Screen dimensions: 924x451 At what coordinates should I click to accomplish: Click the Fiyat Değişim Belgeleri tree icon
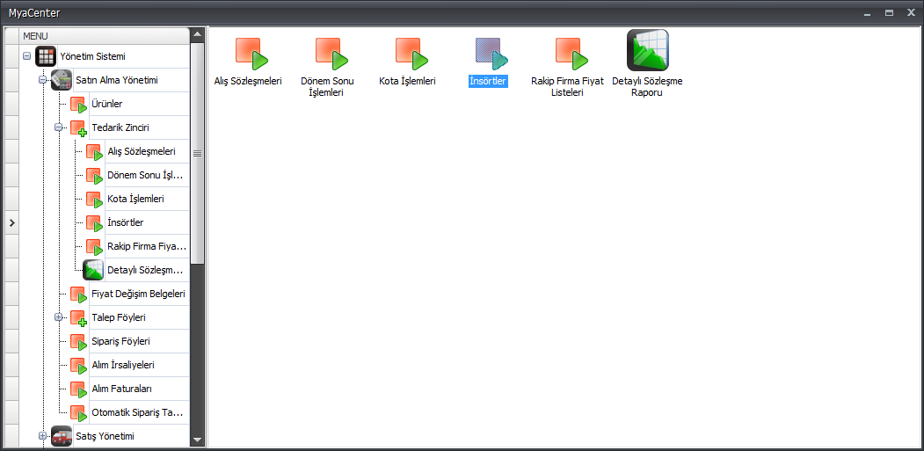point(78,295)
